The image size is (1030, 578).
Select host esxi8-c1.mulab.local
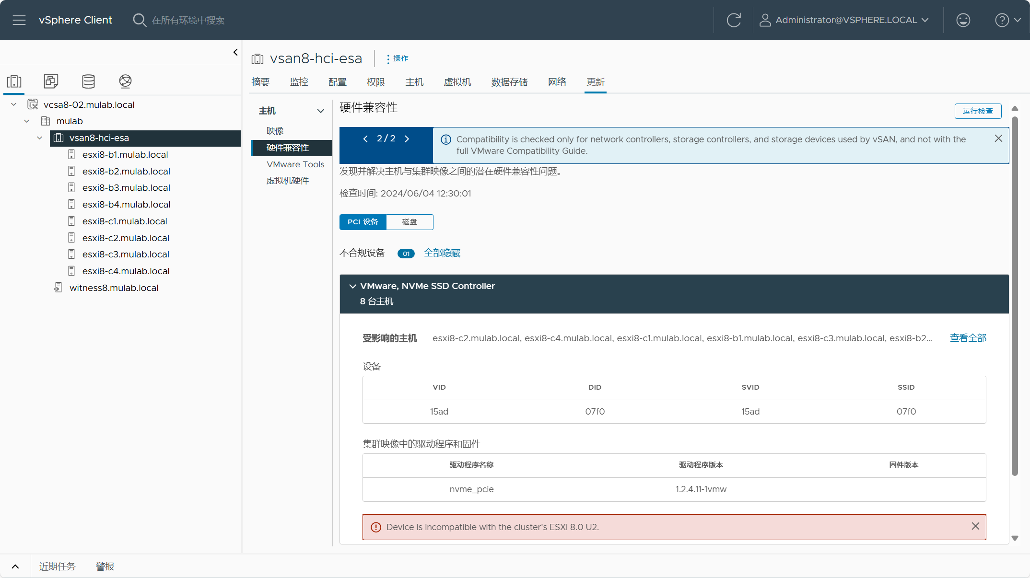point(125,221)
